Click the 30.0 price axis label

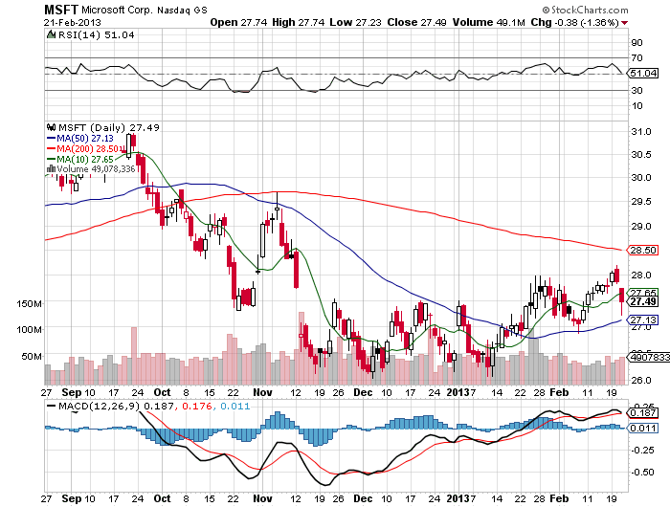pos(641,177)
